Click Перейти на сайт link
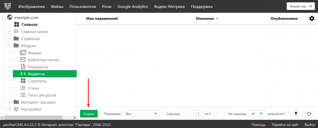The image size is (318, 128). click(x=285, y=125)
